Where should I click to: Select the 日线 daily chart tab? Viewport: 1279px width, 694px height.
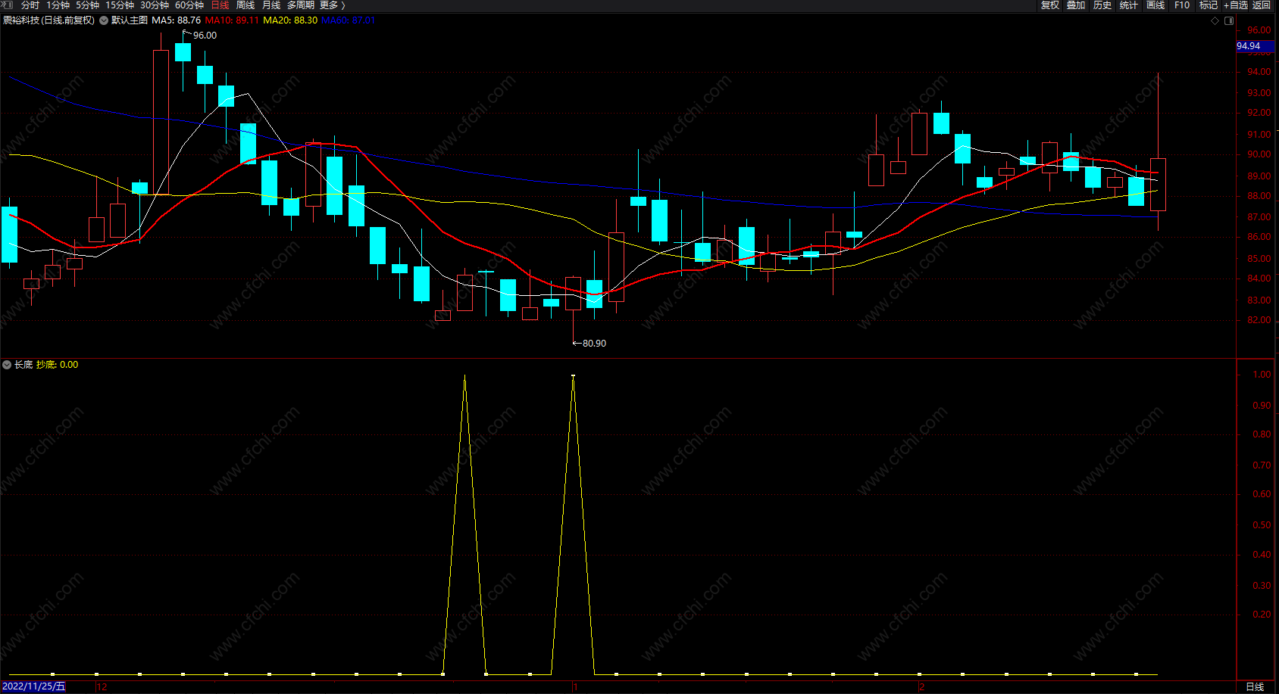pyautogui.click(x=220, y=5)
